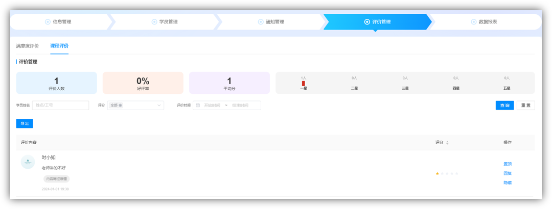Select the 评价管理 step tab

tap(377, 22)
